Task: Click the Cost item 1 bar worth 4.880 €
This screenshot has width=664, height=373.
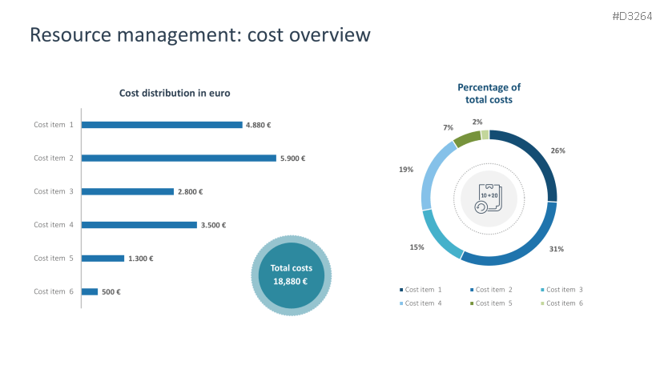Action: 162,125
